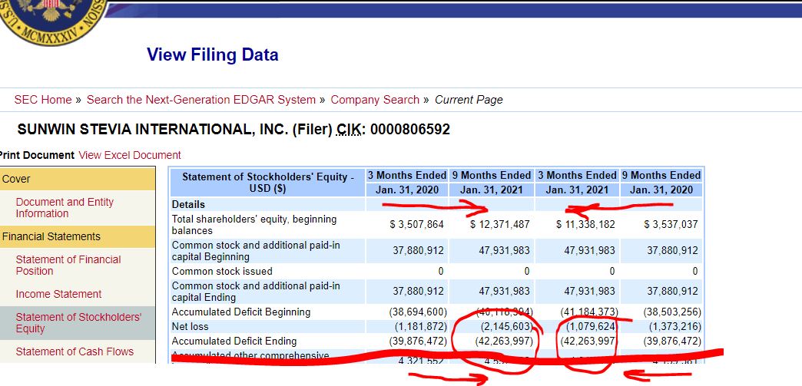This screenshot has height=386, width=802.
Task: Click the (2,145,603) net loss value
Action: click(505, 326)
